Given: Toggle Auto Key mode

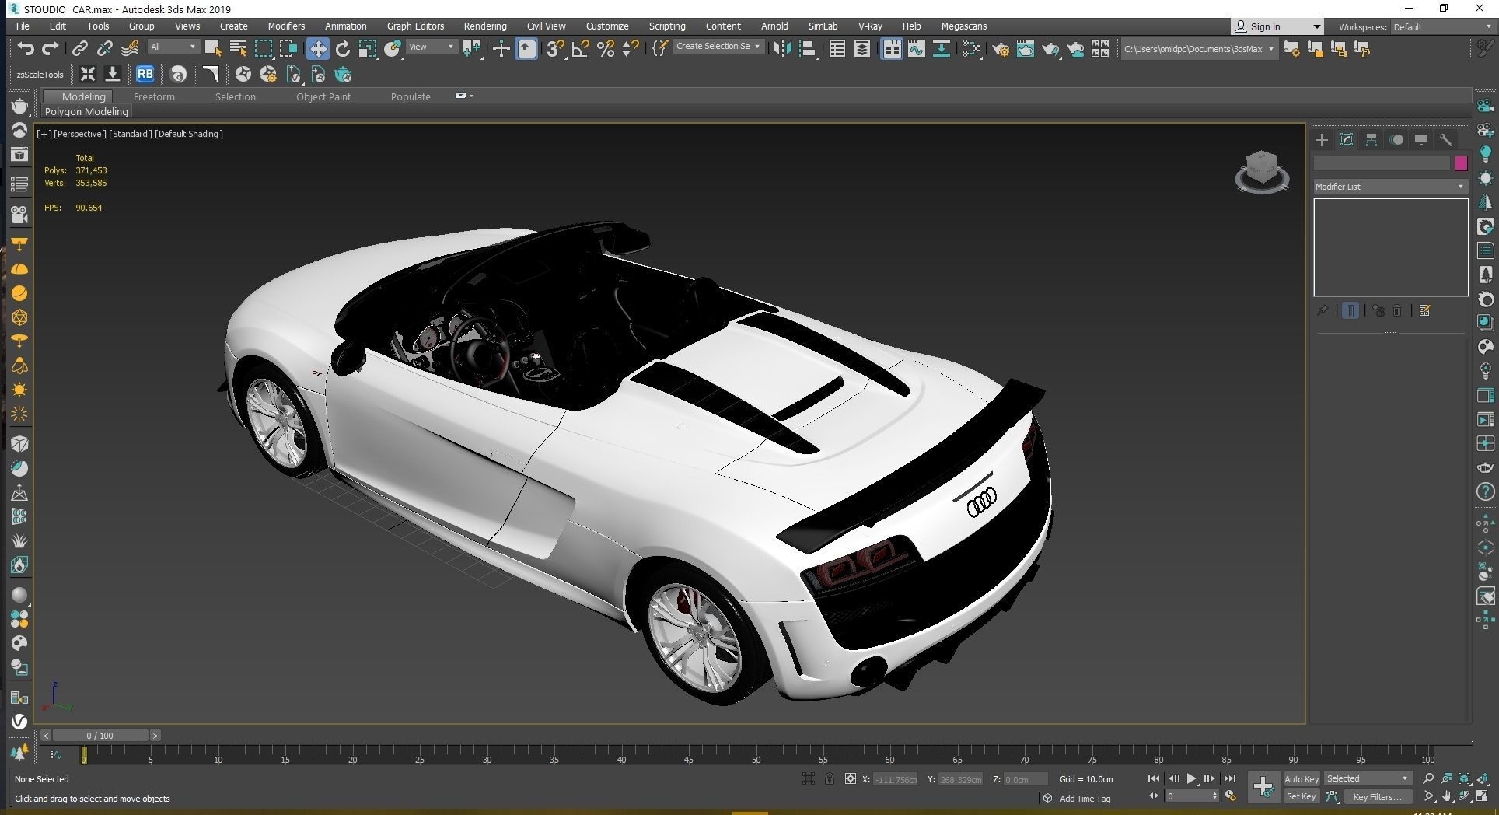Looking at the screenshot, I should pyautogui.click(x=1302, y=778).
